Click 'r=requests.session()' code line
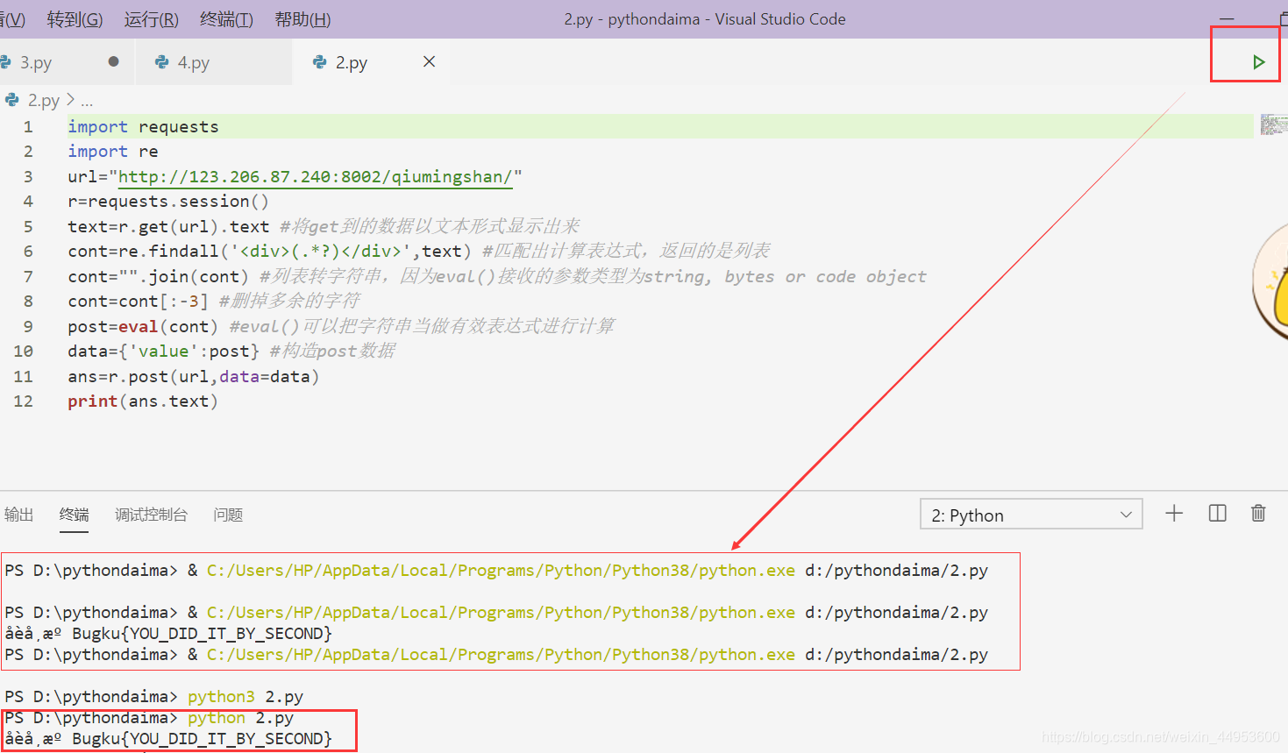Image resolution: width=1288 pixels, height=753 pixels. pos(168,202)
